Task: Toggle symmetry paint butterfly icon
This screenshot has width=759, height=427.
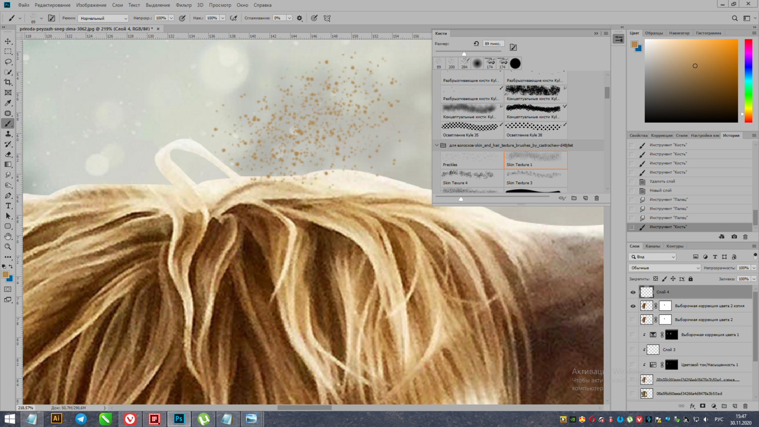Action: click(x=327, y=18)
